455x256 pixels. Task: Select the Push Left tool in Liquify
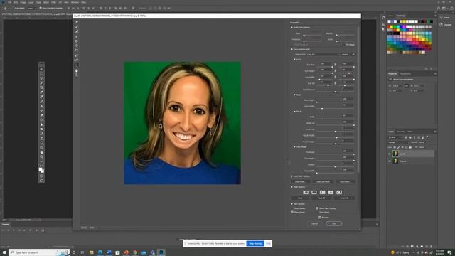[77, 50]
